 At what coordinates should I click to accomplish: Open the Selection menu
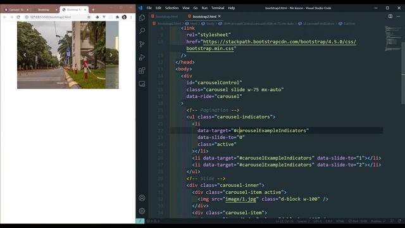171,8
